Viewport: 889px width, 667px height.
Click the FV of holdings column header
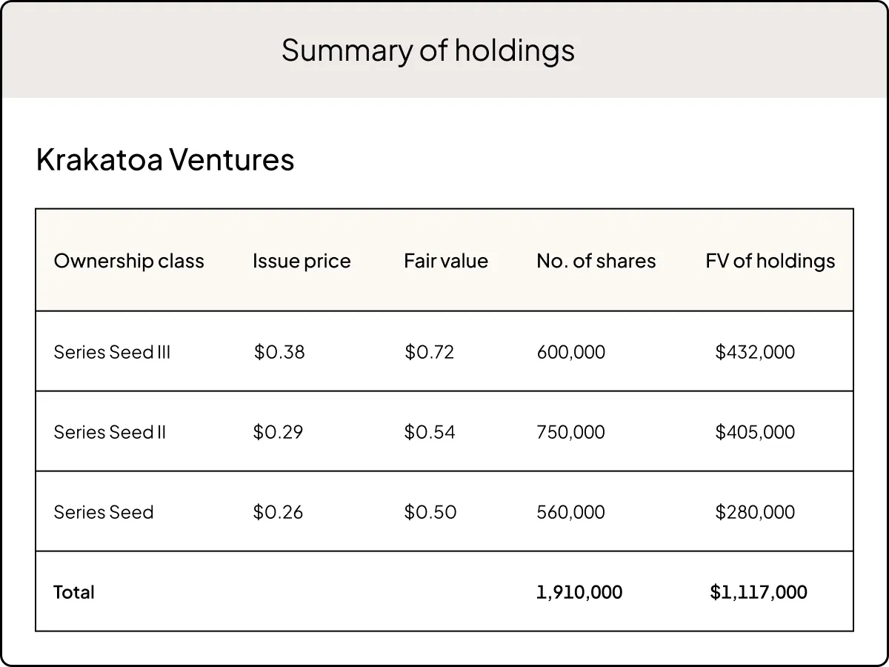tap(770, 261)
